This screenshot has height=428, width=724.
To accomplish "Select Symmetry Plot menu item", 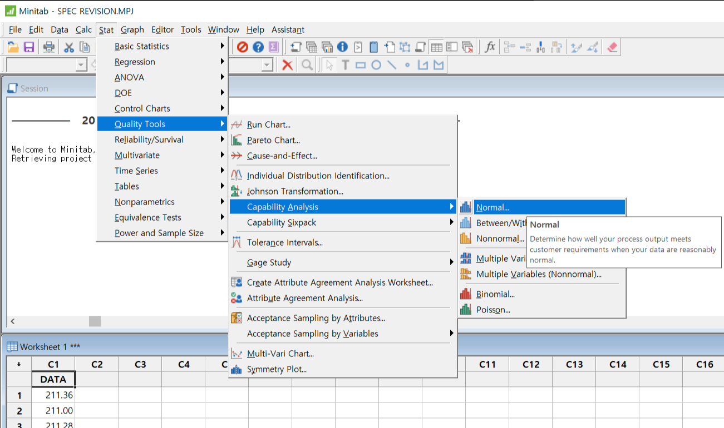I will (343, 369).
